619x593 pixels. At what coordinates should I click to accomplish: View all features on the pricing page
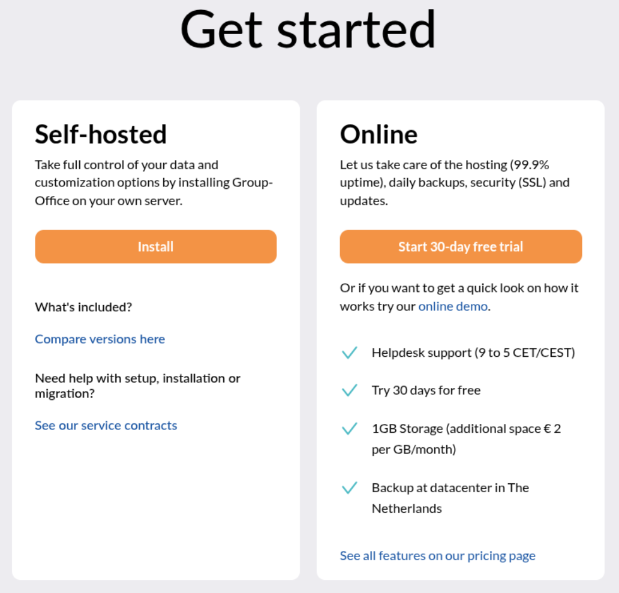(x=437, y=555)
